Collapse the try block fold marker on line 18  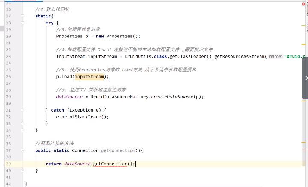[x=23, y=23]
